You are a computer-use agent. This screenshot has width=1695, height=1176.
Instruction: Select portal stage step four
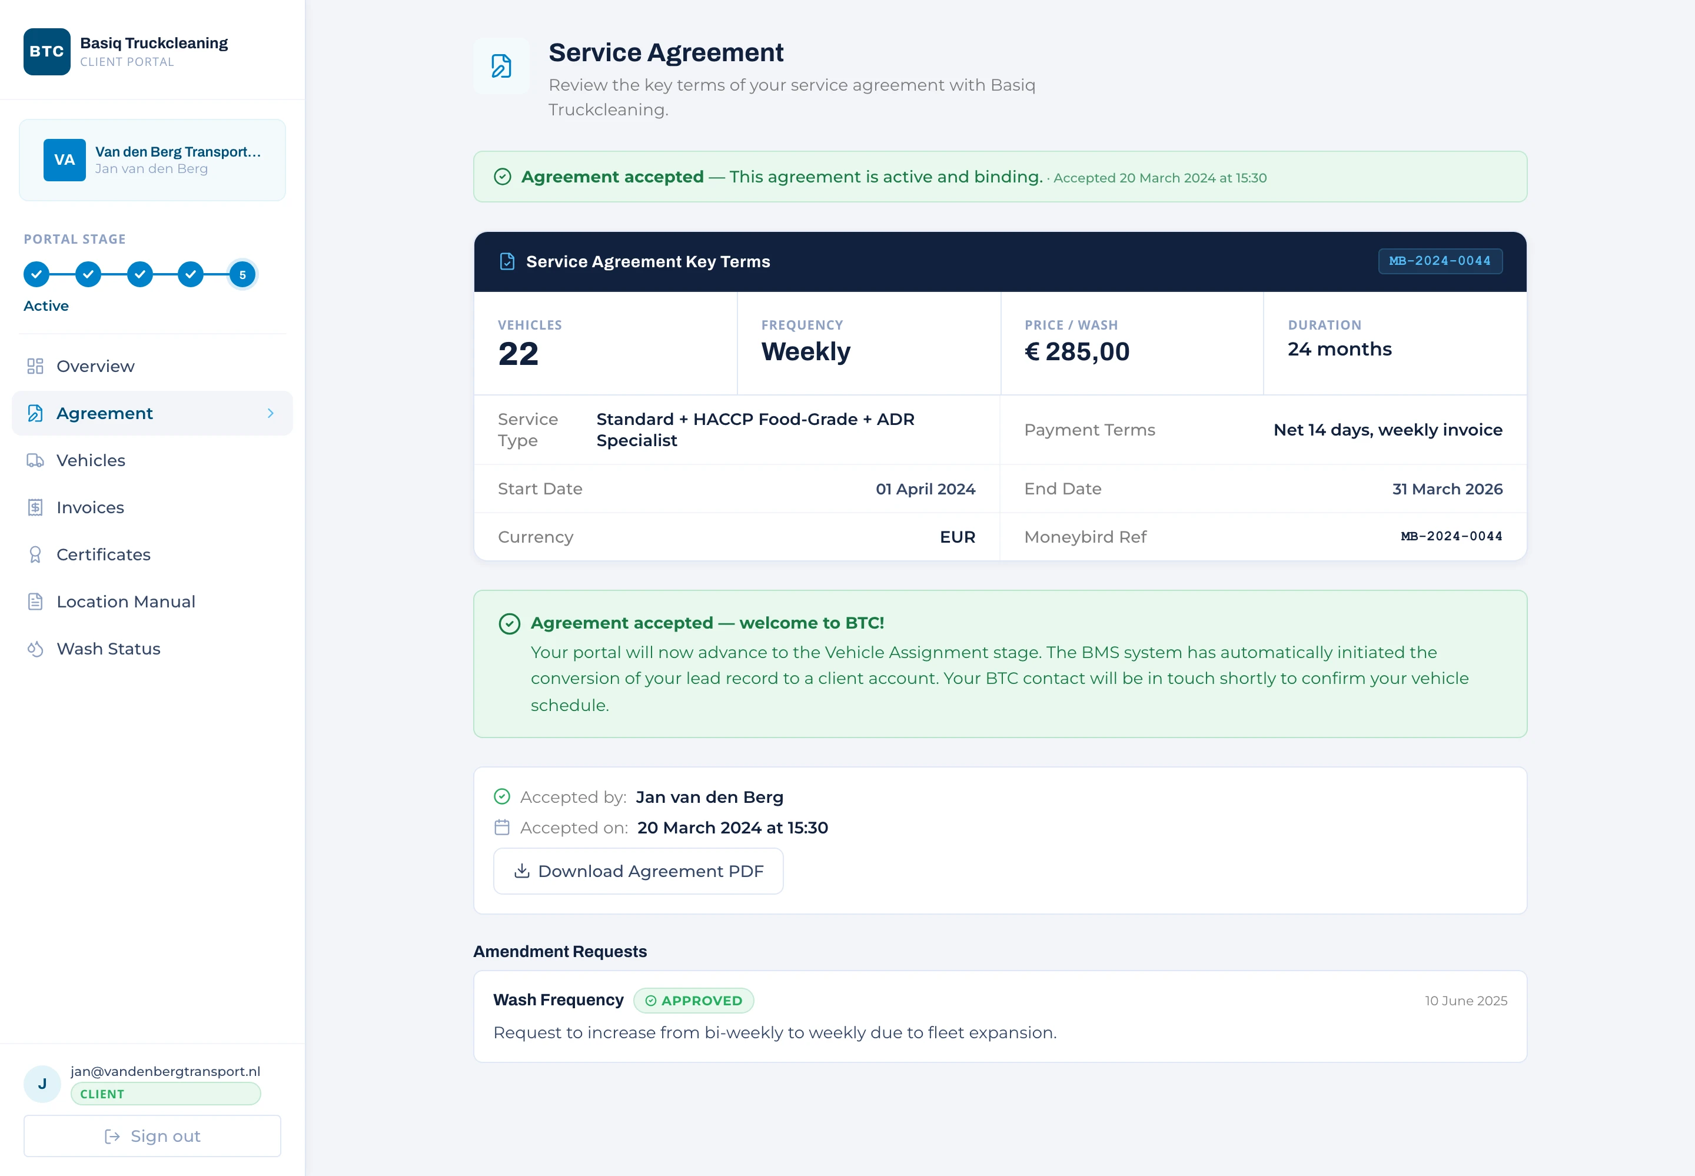[x=191, y=274]
